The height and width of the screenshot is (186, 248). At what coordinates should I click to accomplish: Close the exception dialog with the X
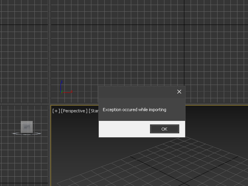[179, 92]
